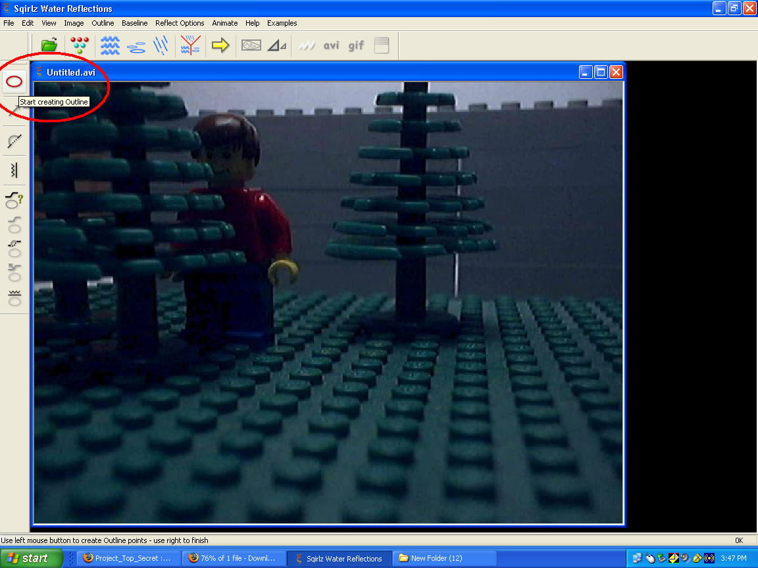
Task: Click the mouse tray icon
Action: 650,558
